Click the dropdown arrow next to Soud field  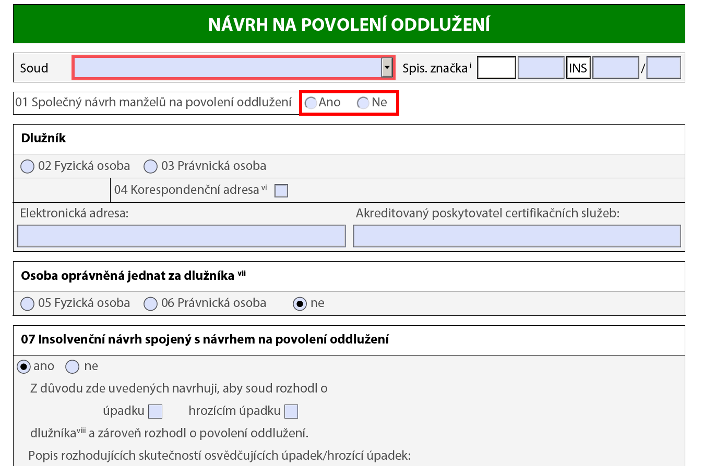point(387,67)
